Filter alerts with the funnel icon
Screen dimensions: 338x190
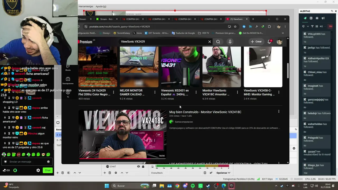312,26
